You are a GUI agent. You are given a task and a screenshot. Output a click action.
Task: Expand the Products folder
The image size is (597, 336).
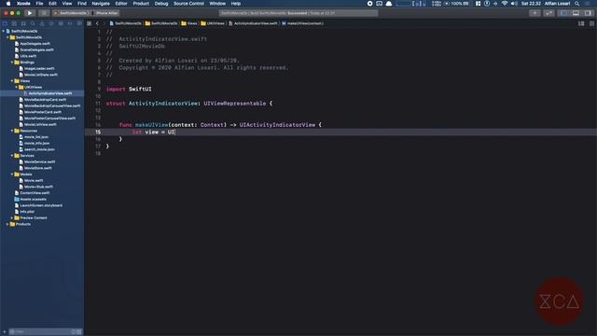[7, 224]
